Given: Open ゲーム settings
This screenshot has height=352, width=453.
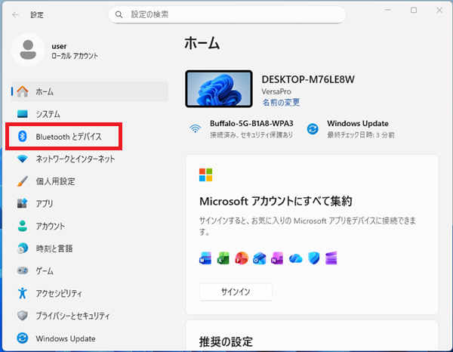Looking at the screenshot, I should click(x=90, y=270).
